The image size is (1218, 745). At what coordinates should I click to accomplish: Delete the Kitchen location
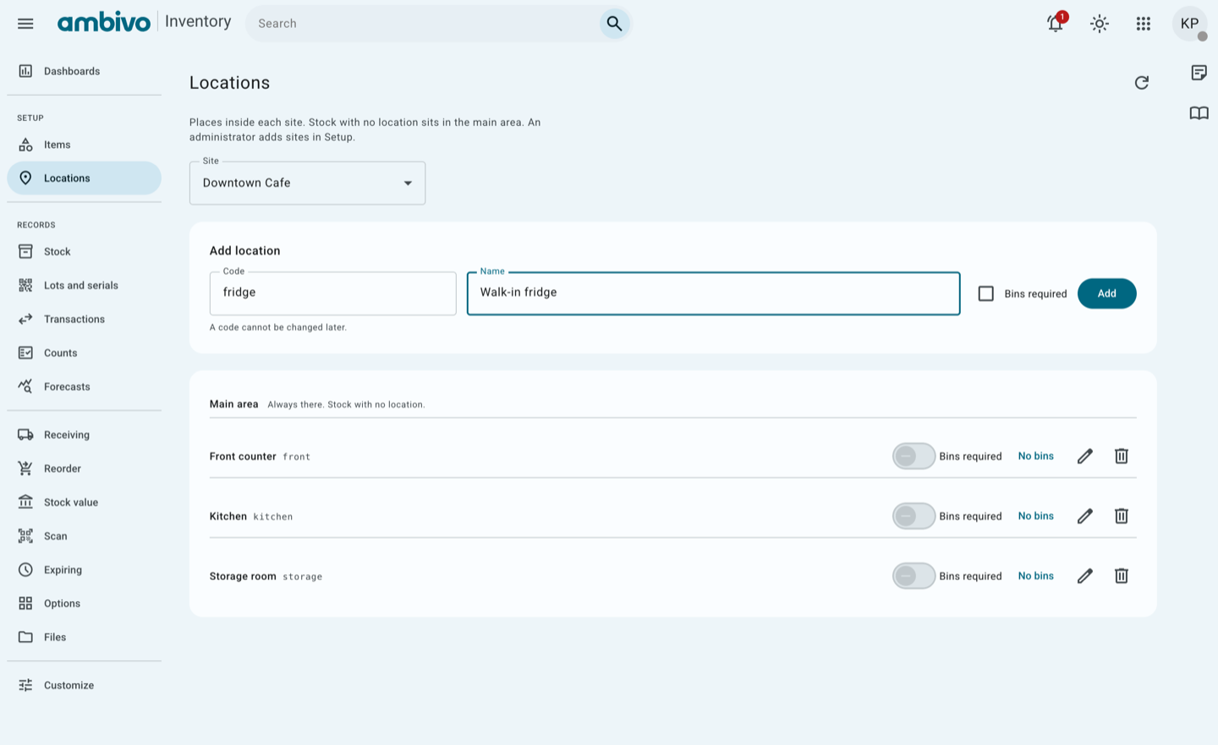pos(1122,517)
